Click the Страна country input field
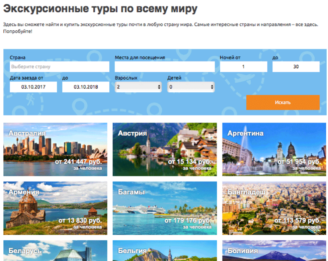 tap(60, 67)
